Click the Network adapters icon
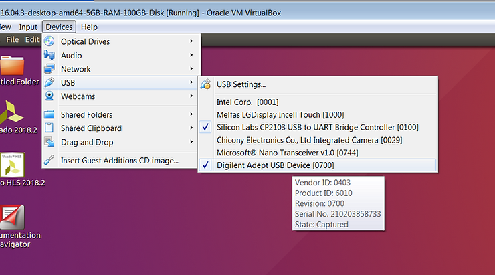The width and height of the screenshot is (495, 275). (50, 68)
